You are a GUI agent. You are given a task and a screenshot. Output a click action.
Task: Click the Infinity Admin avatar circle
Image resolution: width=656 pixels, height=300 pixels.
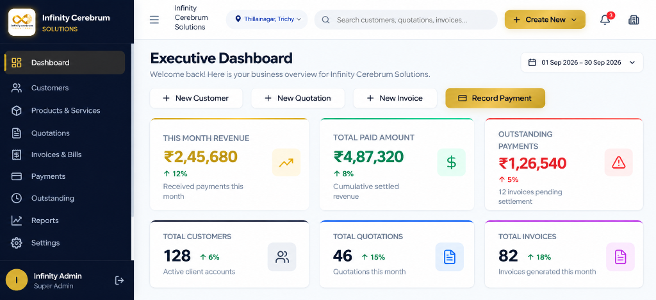(16, 280)
